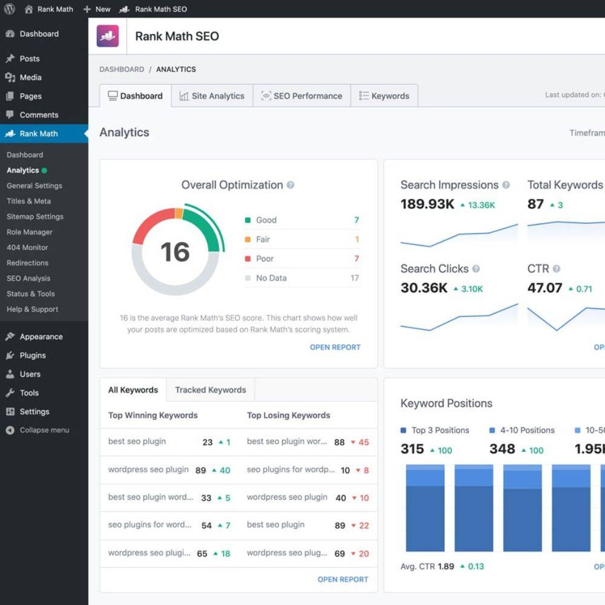The image size is (605, 605).
Task: Click winning keyword 'wordpress seo plugin' with 89
Action: coord(169,470)
